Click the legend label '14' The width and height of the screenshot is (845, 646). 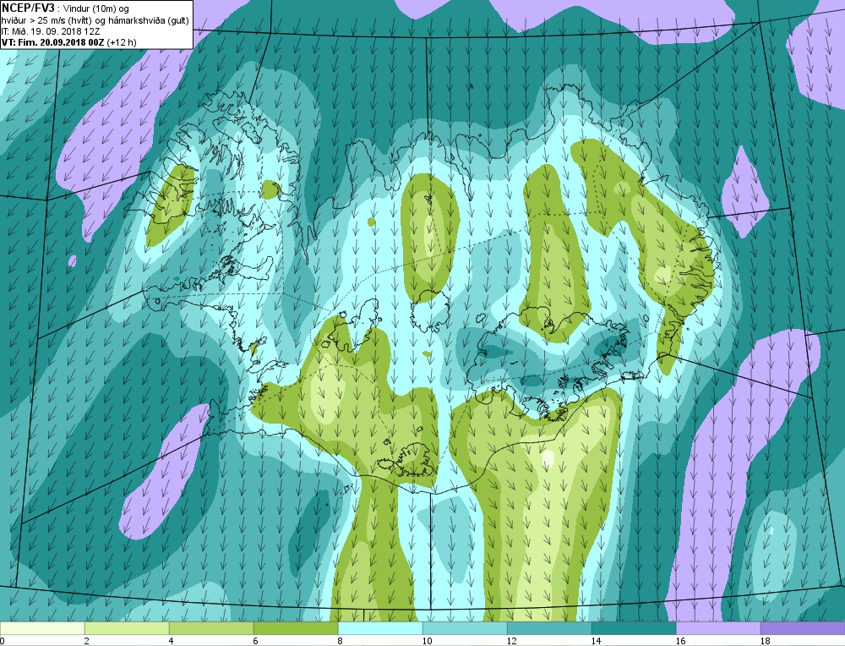point(596,641)
